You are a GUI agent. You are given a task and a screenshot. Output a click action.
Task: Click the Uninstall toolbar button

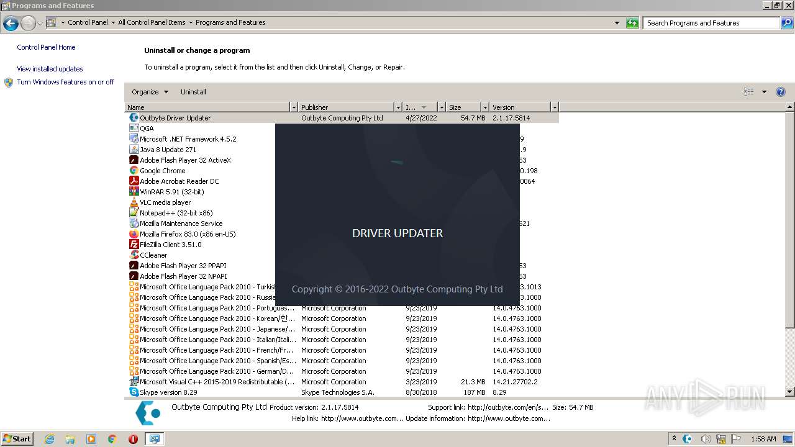193,92
